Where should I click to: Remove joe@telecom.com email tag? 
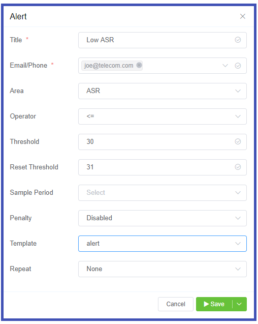pos(139,65)
